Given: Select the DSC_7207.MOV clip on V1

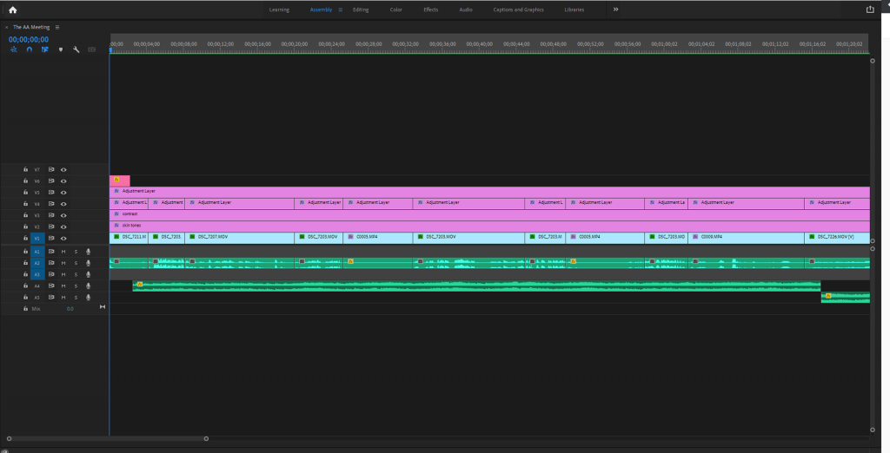Looking at the screenshot, I should [x=239, y=237].
